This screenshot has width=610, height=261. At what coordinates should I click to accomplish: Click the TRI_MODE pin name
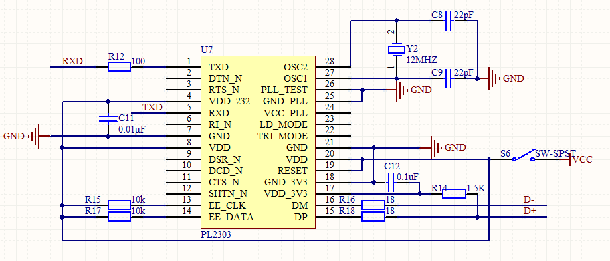pos(282,136)
